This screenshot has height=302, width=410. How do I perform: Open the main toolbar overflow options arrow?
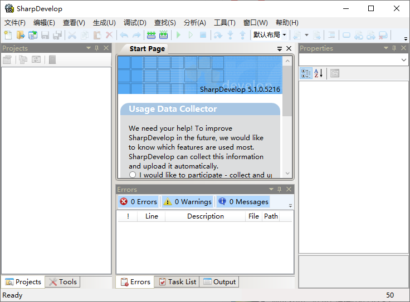406,38
